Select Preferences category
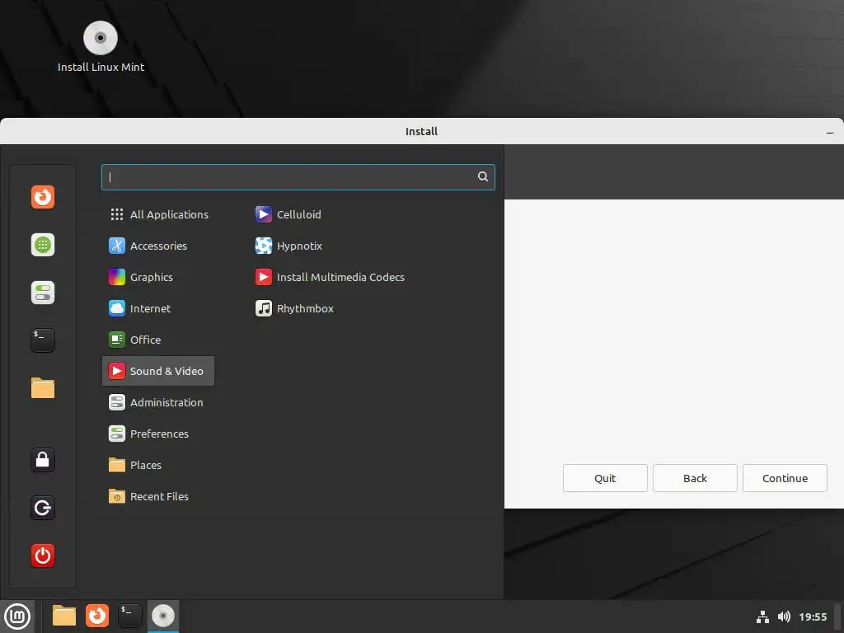The image size is (844, 633). (158, 434)
